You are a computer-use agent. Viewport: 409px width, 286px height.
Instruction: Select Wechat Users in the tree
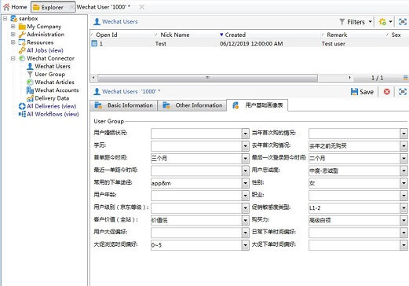[53, 66]
